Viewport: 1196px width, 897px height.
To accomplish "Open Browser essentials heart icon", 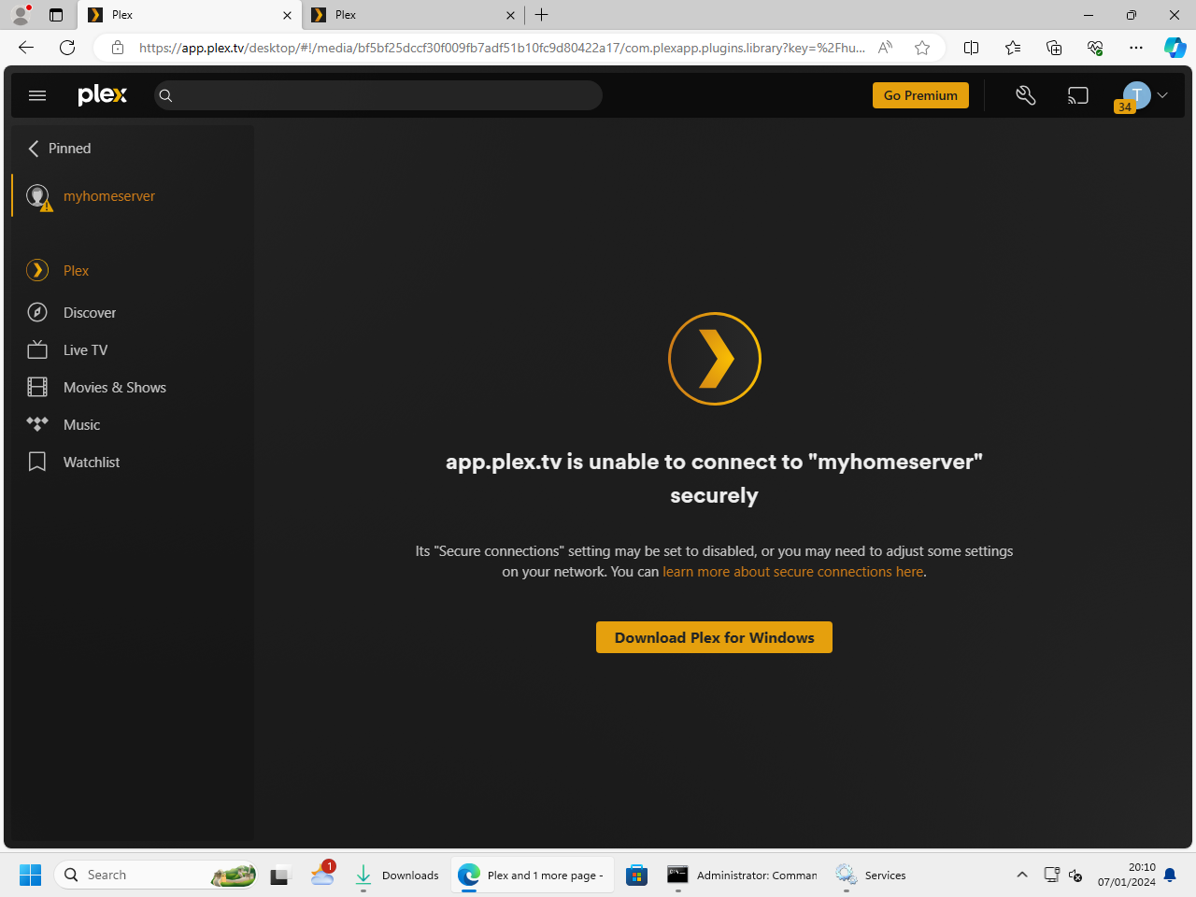I will point(1095,48).
